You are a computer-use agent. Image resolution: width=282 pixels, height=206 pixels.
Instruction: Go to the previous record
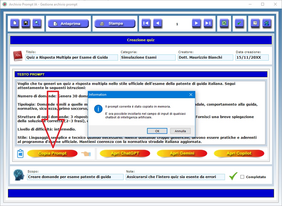(x=157, y=23)
